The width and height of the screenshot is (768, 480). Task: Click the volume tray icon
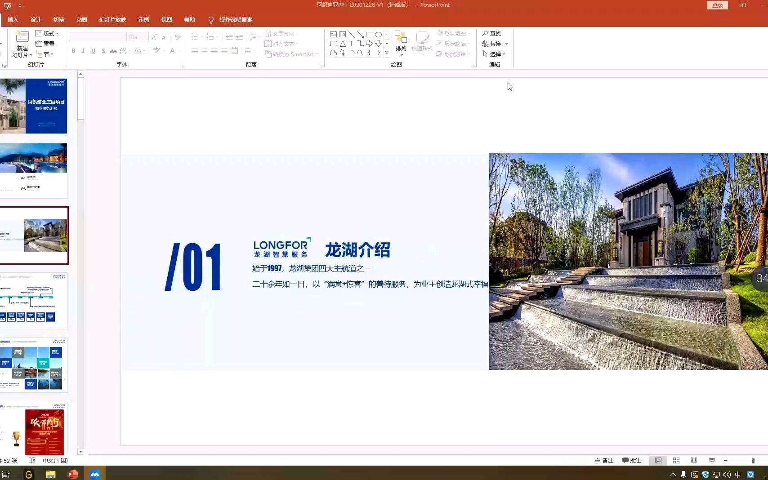pyautogui.click(x=727, y=474)
